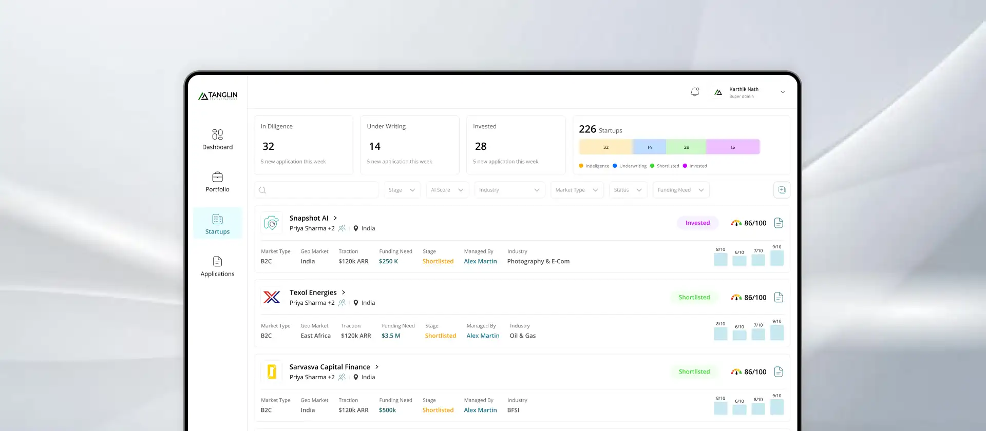Click the Sarvasva Capital Finance yellow logo
986x431 pixels.
tap(272, 371)
